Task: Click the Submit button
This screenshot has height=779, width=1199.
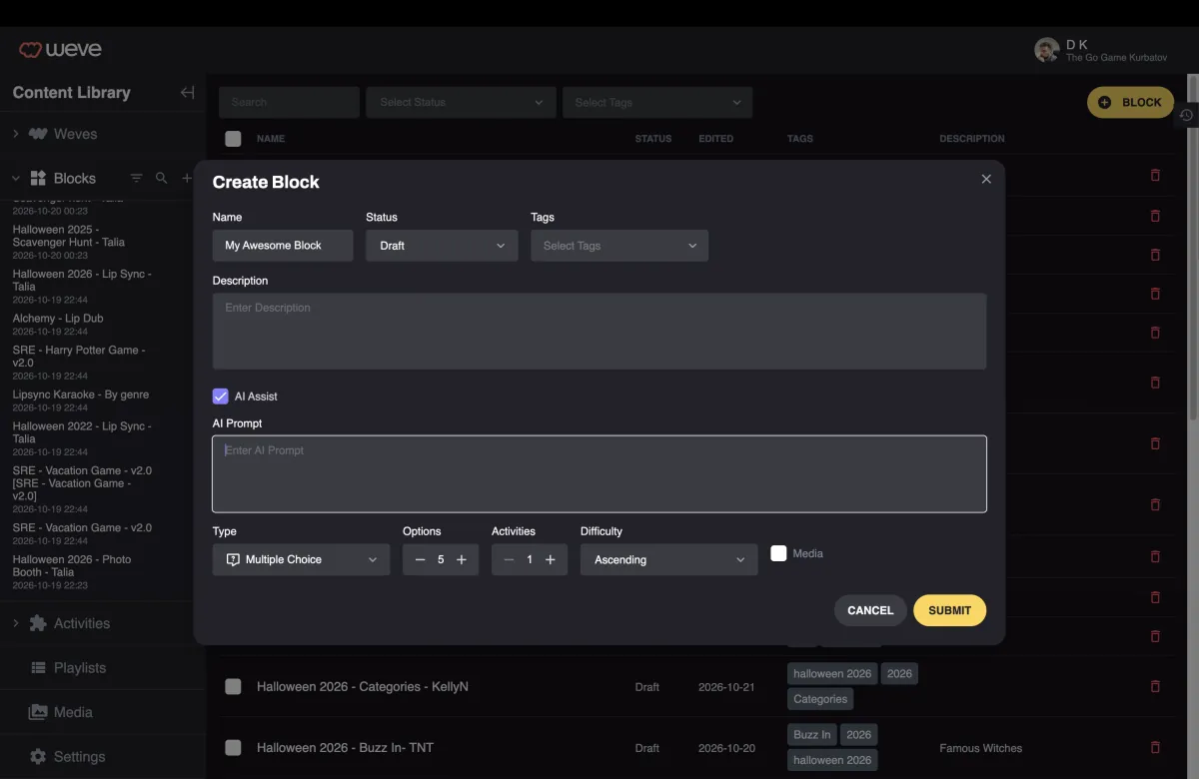Action: [x=949, y=610]
